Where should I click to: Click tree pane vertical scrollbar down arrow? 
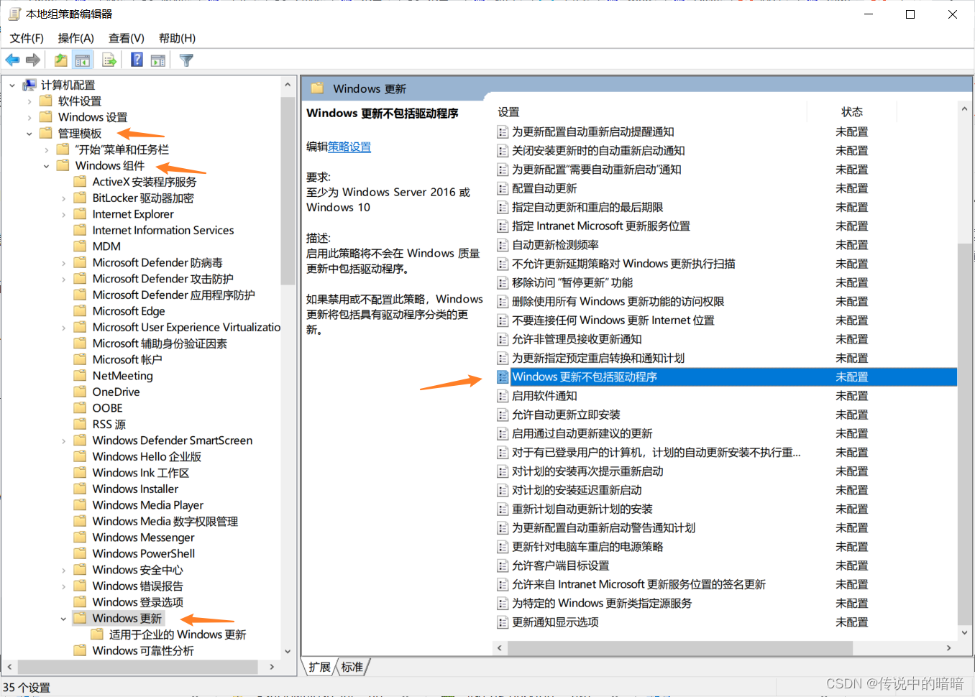pos(288,651)
